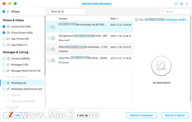Open the feedback chat icon in title bar

click(176, 4)
